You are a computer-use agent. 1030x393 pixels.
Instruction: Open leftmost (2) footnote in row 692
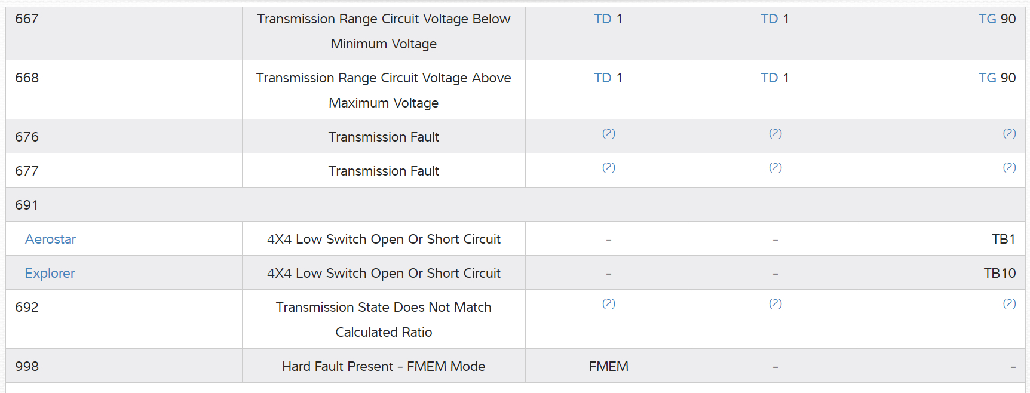(x=608, y=303)
